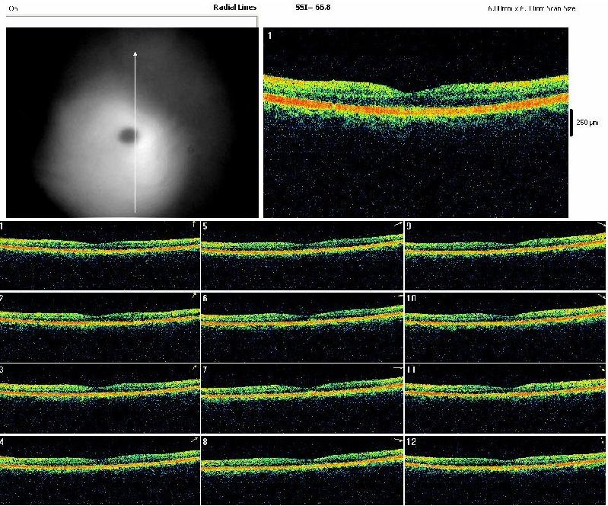Select radial scan thumbnail 9

pos(505,255)
